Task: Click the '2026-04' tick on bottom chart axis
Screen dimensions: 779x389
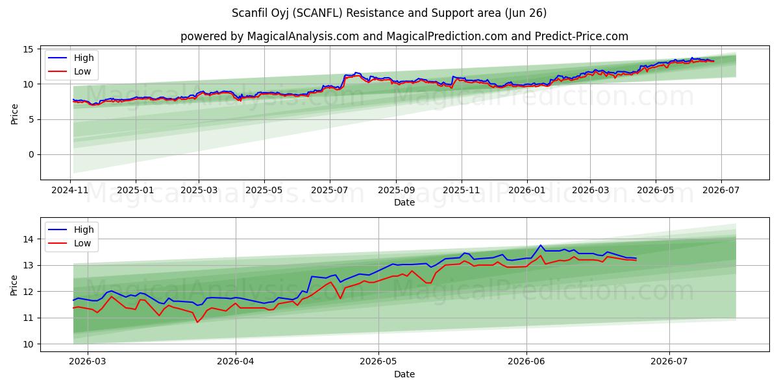Action: [235, 362]
